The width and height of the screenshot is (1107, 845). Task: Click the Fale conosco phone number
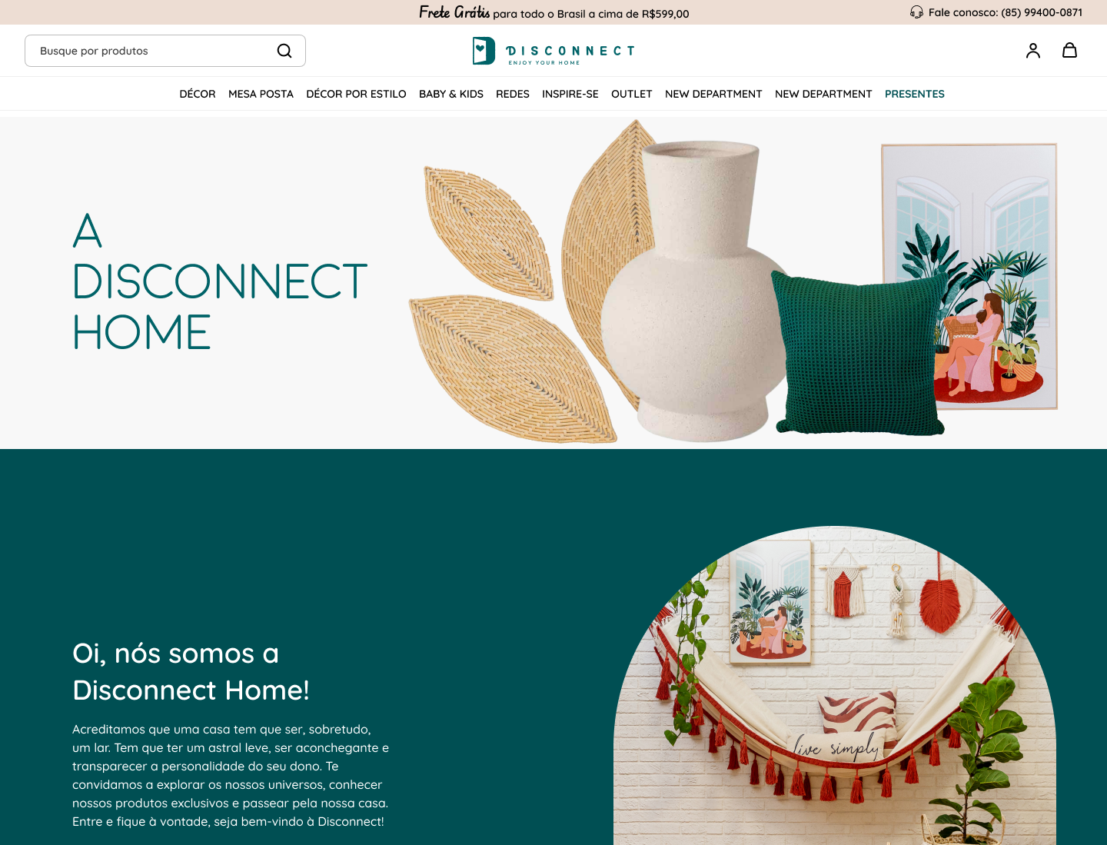click(x=1042, y=12)
